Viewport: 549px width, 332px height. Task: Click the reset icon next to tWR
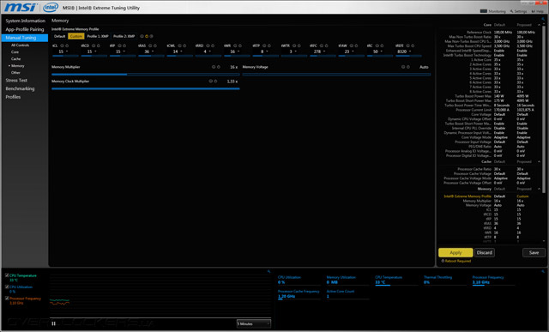pos(240,45)
